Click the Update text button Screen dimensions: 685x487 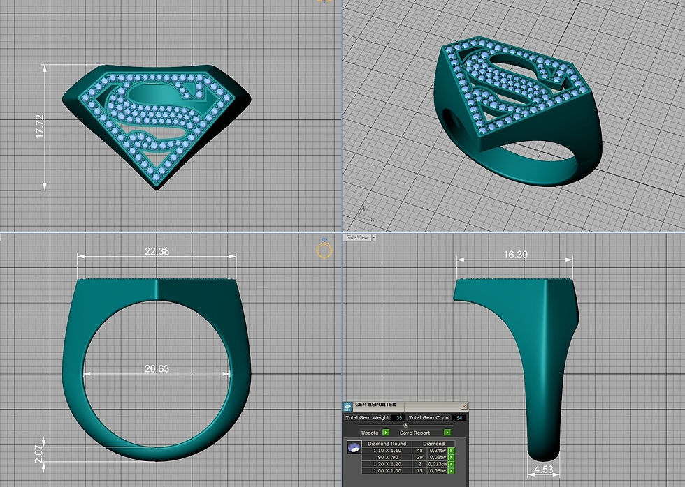(x=370, y=433)
